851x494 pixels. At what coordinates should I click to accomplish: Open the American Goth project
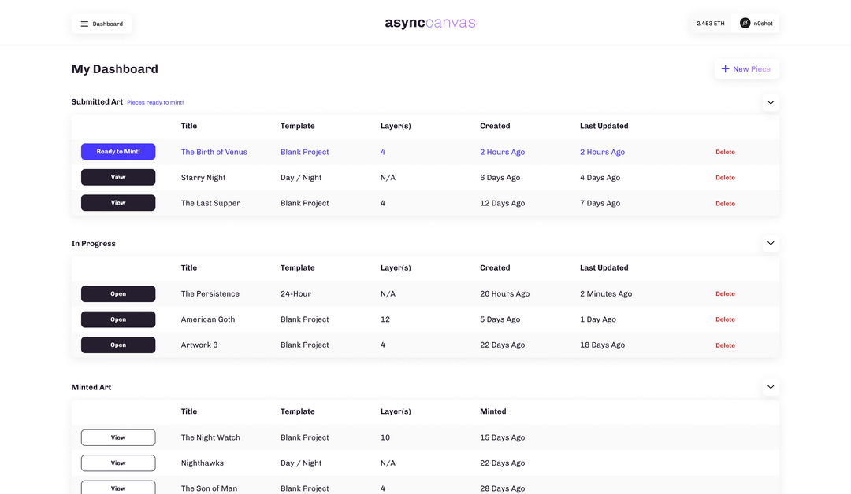point(118,319)
